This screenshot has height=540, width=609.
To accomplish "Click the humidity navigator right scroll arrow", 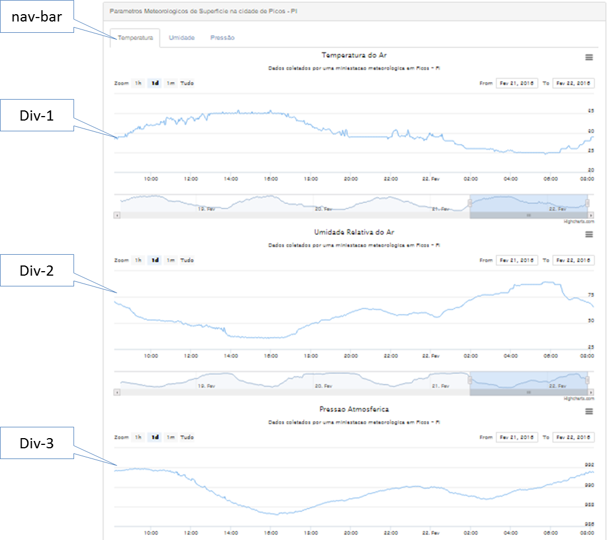I will coord(591,392).
